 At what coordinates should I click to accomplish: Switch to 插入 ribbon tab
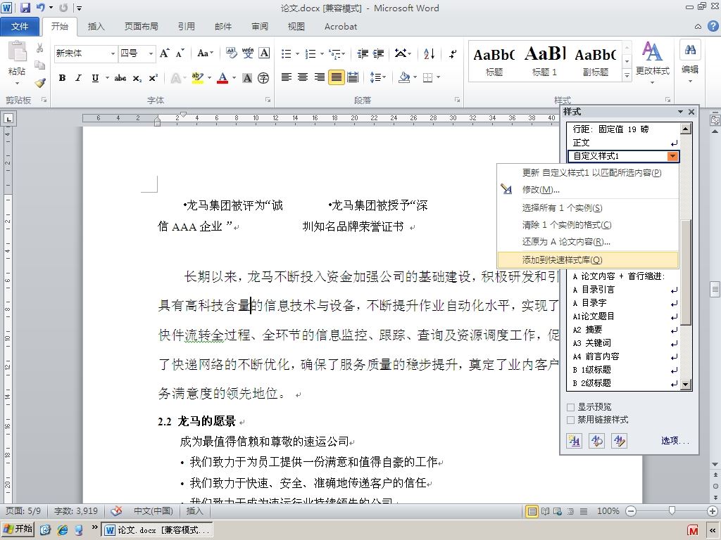96,27
